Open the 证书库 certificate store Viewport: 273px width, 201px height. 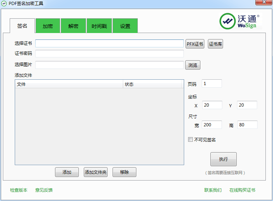tap(215, 44)
